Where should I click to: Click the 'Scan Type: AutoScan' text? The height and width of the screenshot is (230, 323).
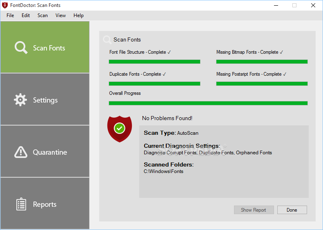tap(171, 133)
